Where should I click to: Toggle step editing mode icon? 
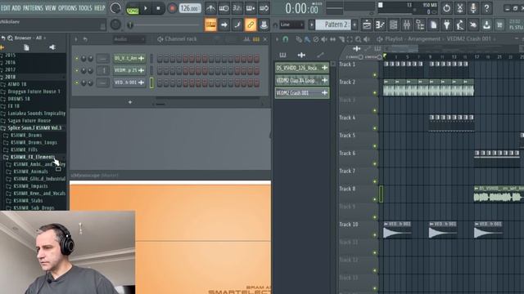click(x=237, y=24)
